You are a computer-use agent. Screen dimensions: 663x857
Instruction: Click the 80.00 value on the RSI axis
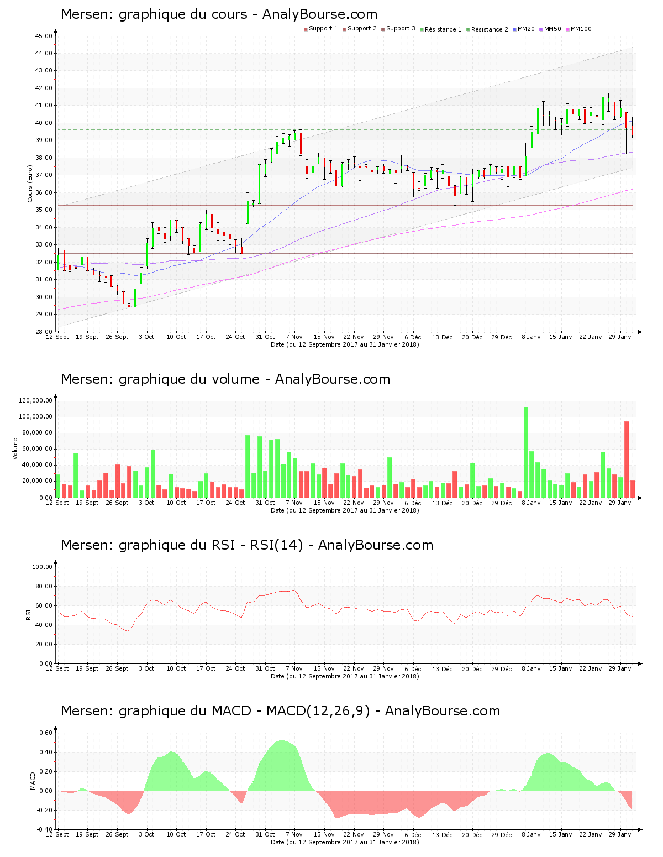point(44,586)
